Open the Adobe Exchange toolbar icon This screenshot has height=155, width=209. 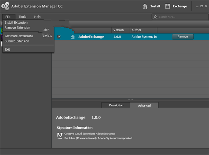[168, 6]
